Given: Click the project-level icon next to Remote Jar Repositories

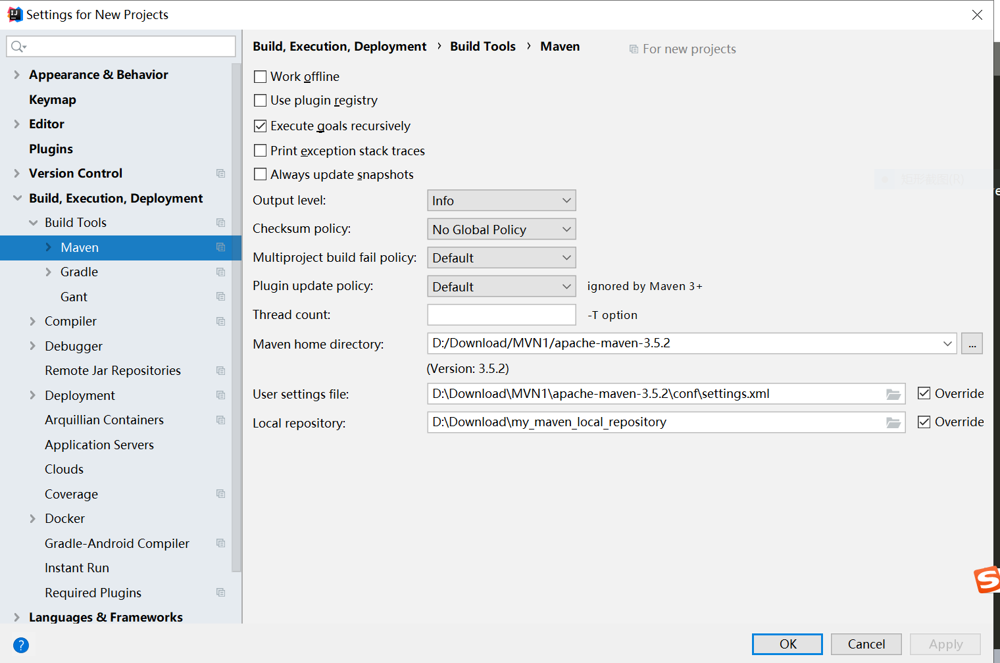Looking at the screenshot, I should [x=220, y=371].
